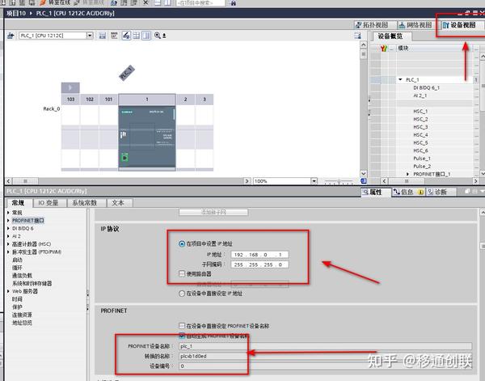This screenshot has width=485, height=381.
Task: Select 系统和时钟存储器 in properties tree
Action: (32, 283)
